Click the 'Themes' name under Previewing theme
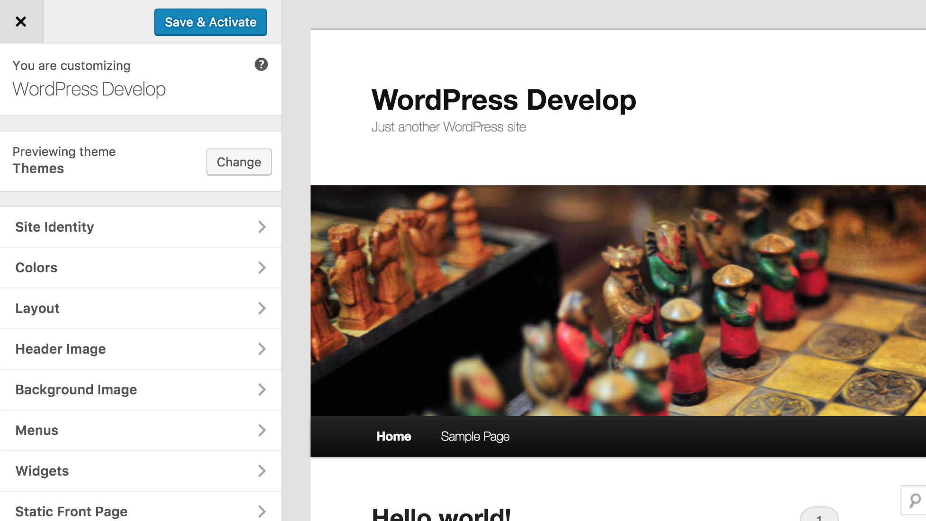 click(38, 169)
